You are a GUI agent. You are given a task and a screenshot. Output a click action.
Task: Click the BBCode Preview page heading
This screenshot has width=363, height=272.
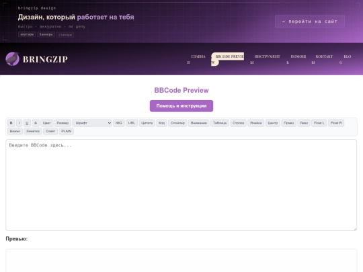click(x=182, y=90)
